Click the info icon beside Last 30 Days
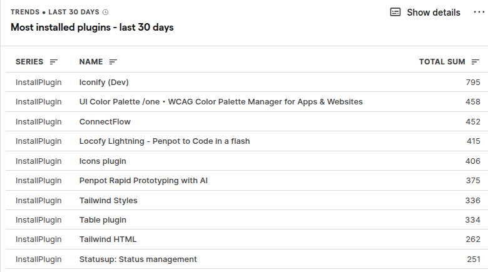 [x=105, y=12]
